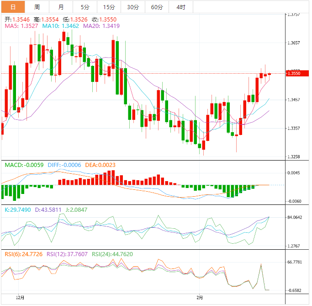Click the 0.0045 MACD axis label
312x306 pixels.
(294, 173)
